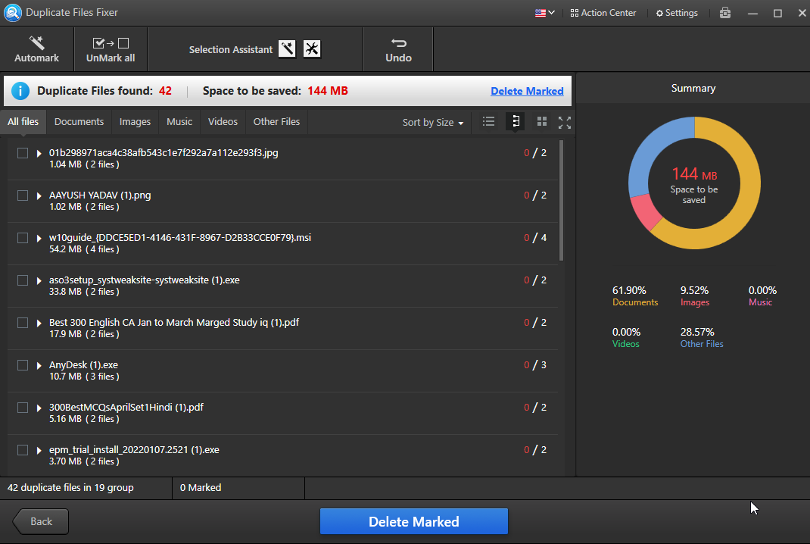The height and width of the screenshot is (544, 810).
Task: Click the Space to be saved donut chart
Action: (693, 183)
